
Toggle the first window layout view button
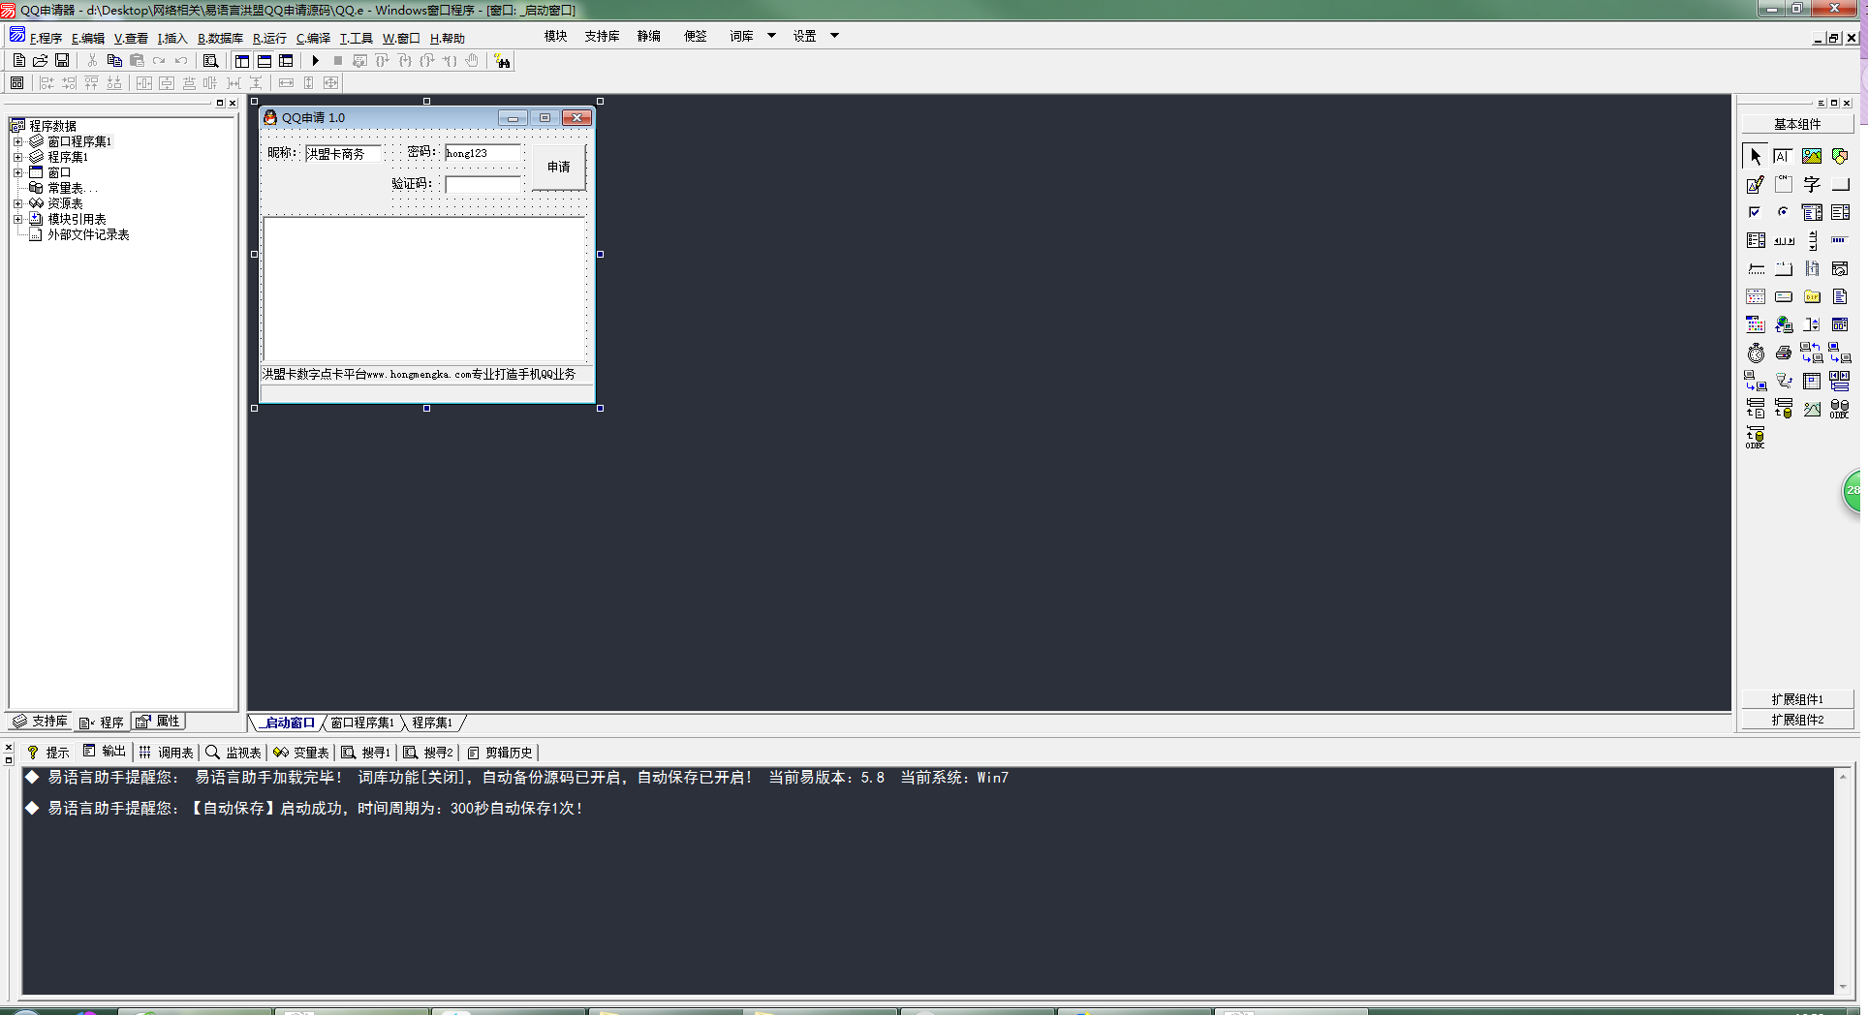(x=242, y=61)
